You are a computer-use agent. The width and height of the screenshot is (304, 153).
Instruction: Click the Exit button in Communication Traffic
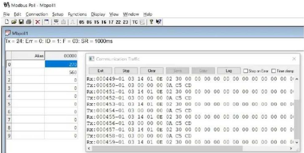pos(100,71)
